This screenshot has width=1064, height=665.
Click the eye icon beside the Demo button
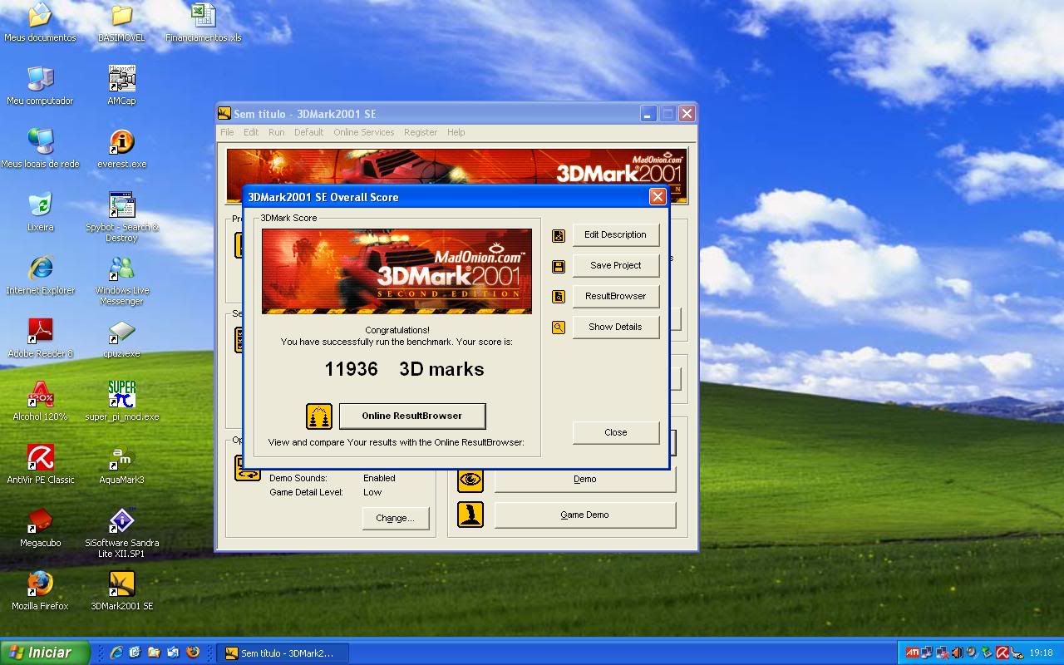(x=470, y=479)
